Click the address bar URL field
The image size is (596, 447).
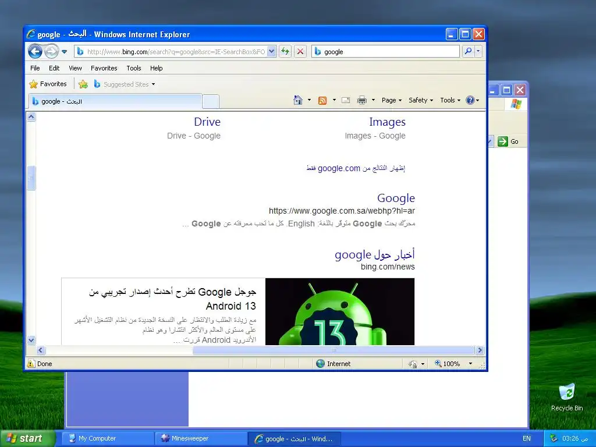point(176,51)
